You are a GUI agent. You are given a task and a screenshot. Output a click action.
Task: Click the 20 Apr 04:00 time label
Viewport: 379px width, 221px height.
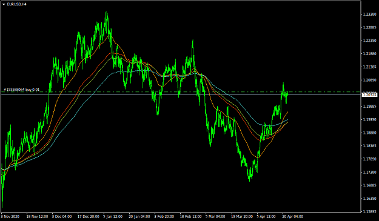(x=293, y=217)
